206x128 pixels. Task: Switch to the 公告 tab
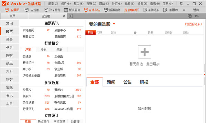tap(128, 82)
